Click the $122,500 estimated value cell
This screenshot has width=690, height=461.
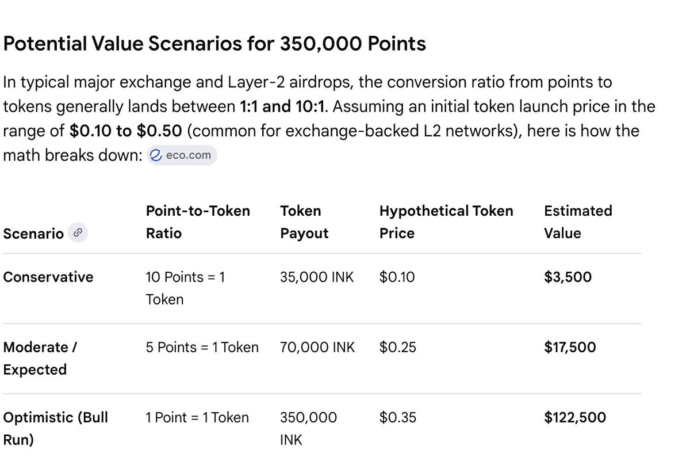[x=575, y=417]
